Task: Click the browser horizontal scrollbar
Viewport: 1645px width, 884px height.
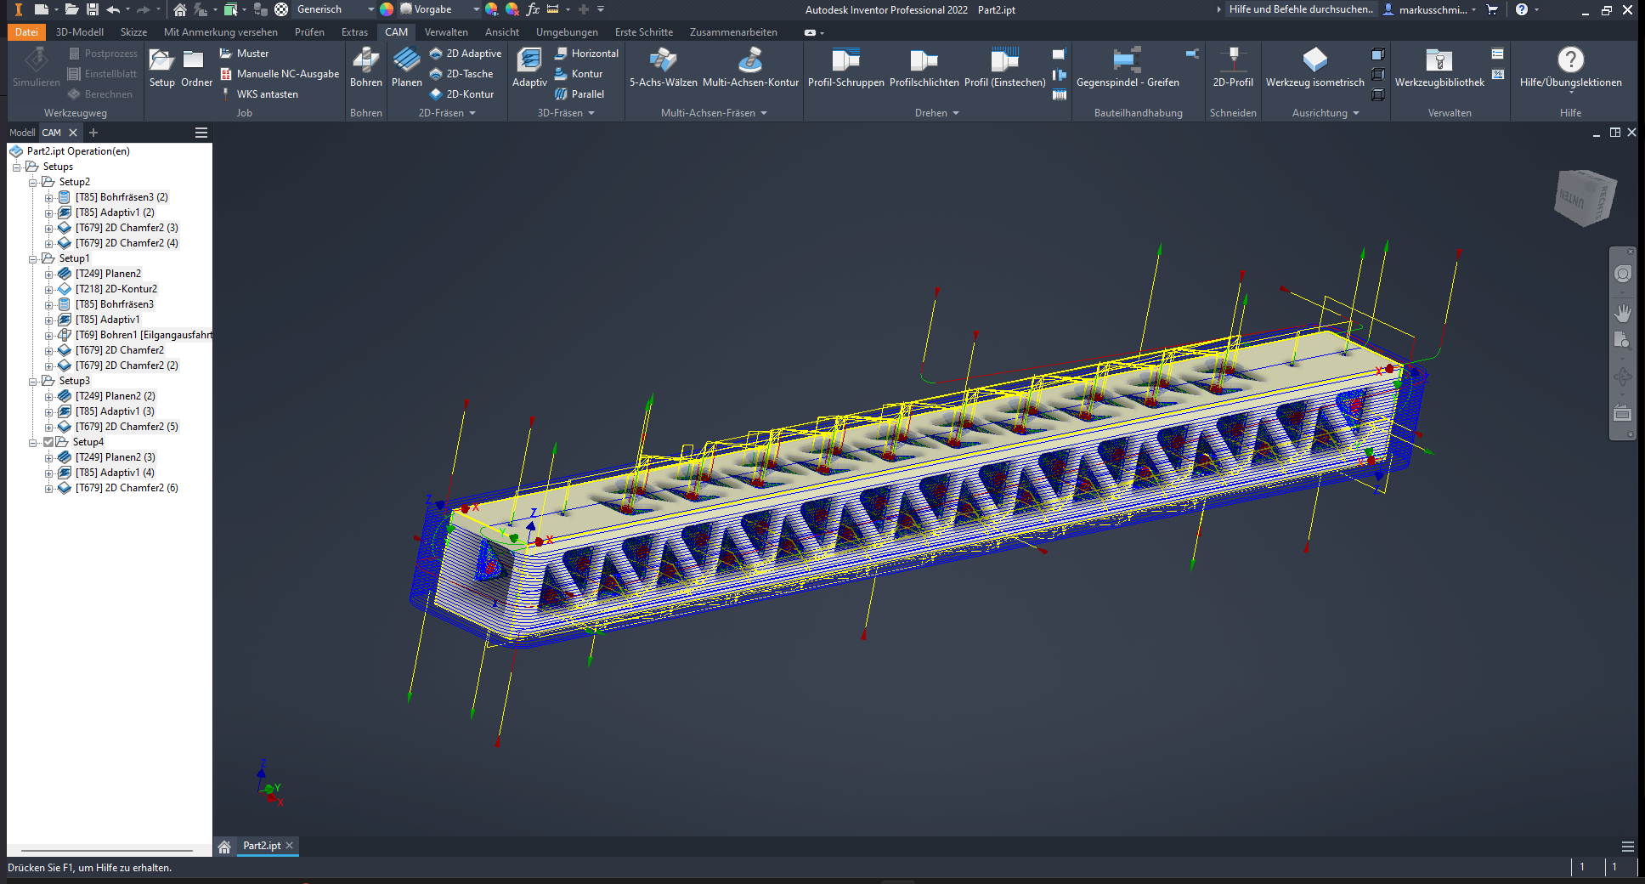Action: [x=107, y=850]
